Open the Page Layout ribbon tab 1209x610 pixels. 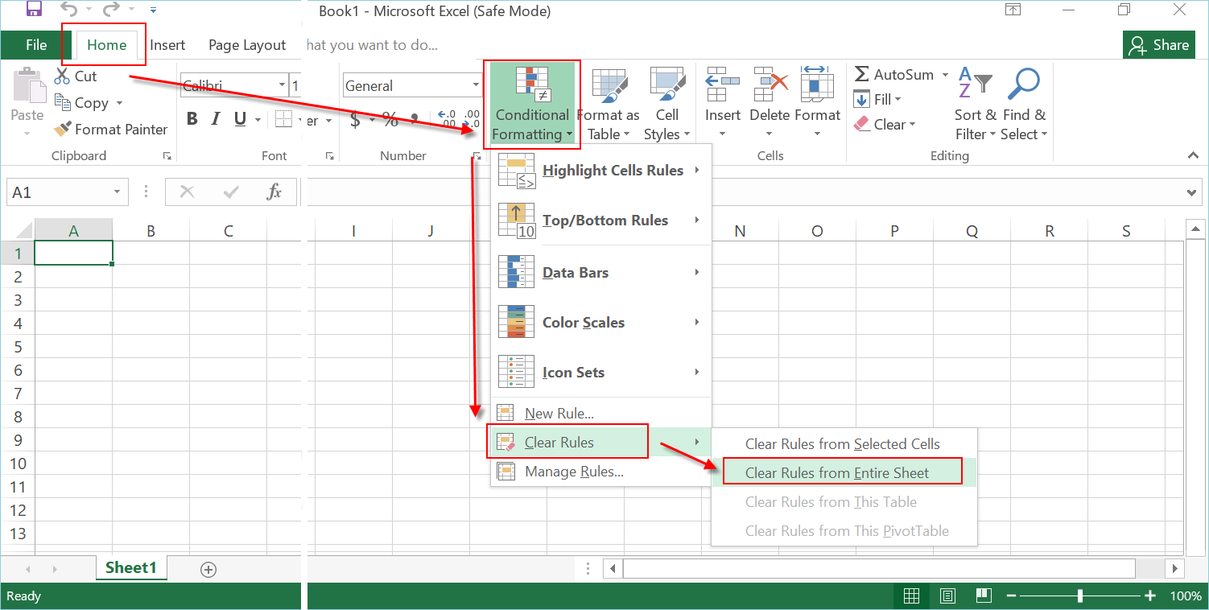[x=247, y=45]
